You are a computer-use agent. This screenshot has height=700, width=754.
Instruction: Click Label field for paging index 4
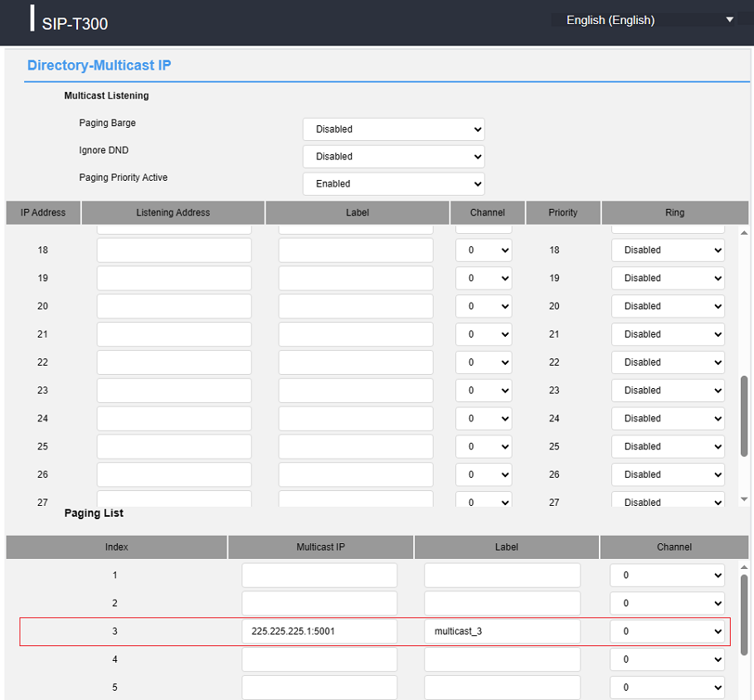click(x=502, y=659)
